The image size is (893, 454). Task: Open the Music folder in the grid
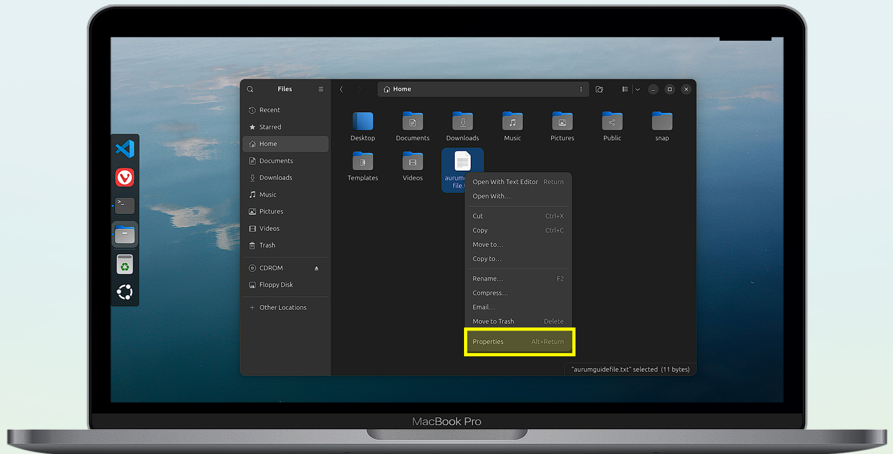click(512, 121)
